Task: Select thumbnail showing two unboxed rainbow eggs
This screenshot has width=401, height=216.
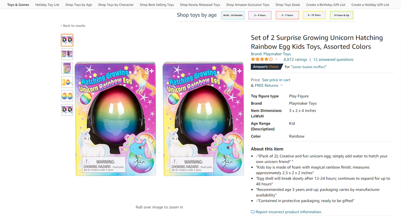Action: tap(67, 96)
